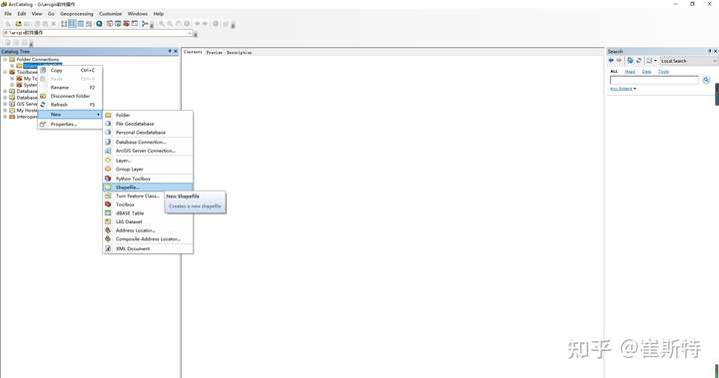719x378 pixels.
Task: Open the Python window icon
Action: (x=135, y=24)
